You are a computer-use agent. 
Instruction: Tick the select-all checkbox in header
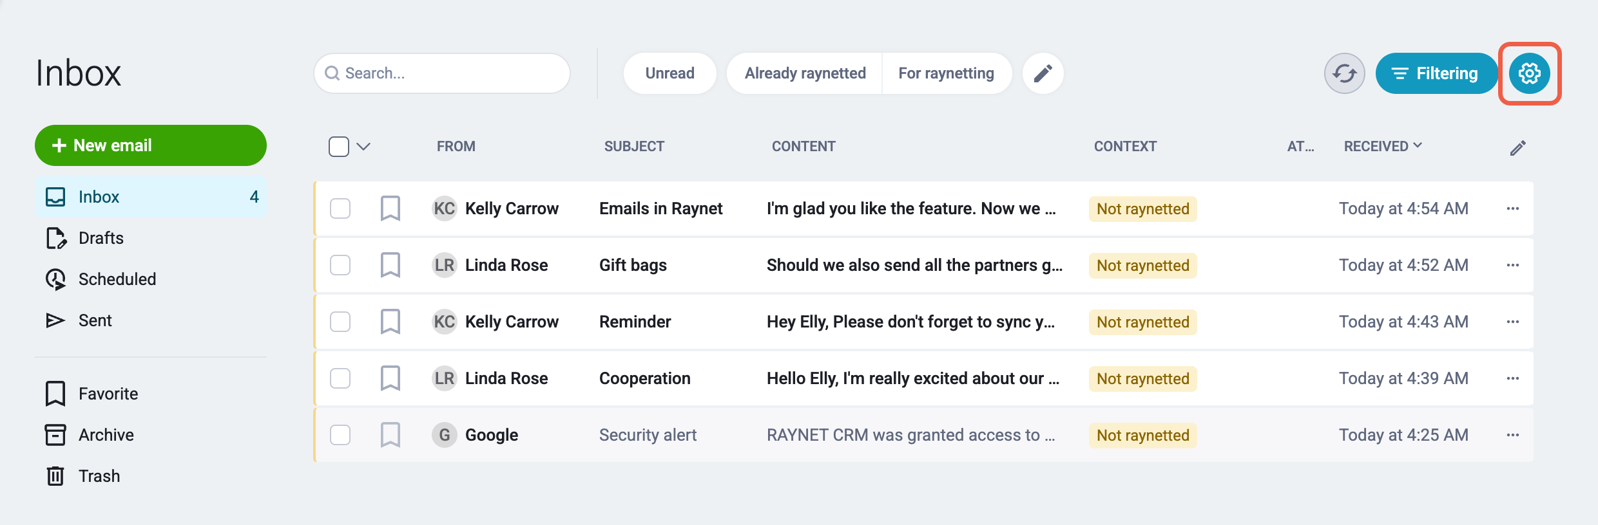(x=339, y=147)
